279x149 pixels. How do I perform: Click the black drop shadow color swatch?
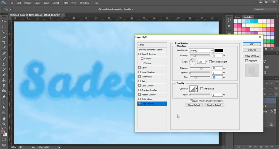pos(219,50)
